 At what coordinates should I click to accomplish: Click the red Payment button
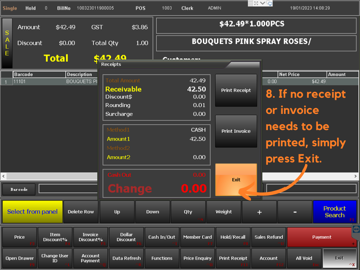[322, 237]
